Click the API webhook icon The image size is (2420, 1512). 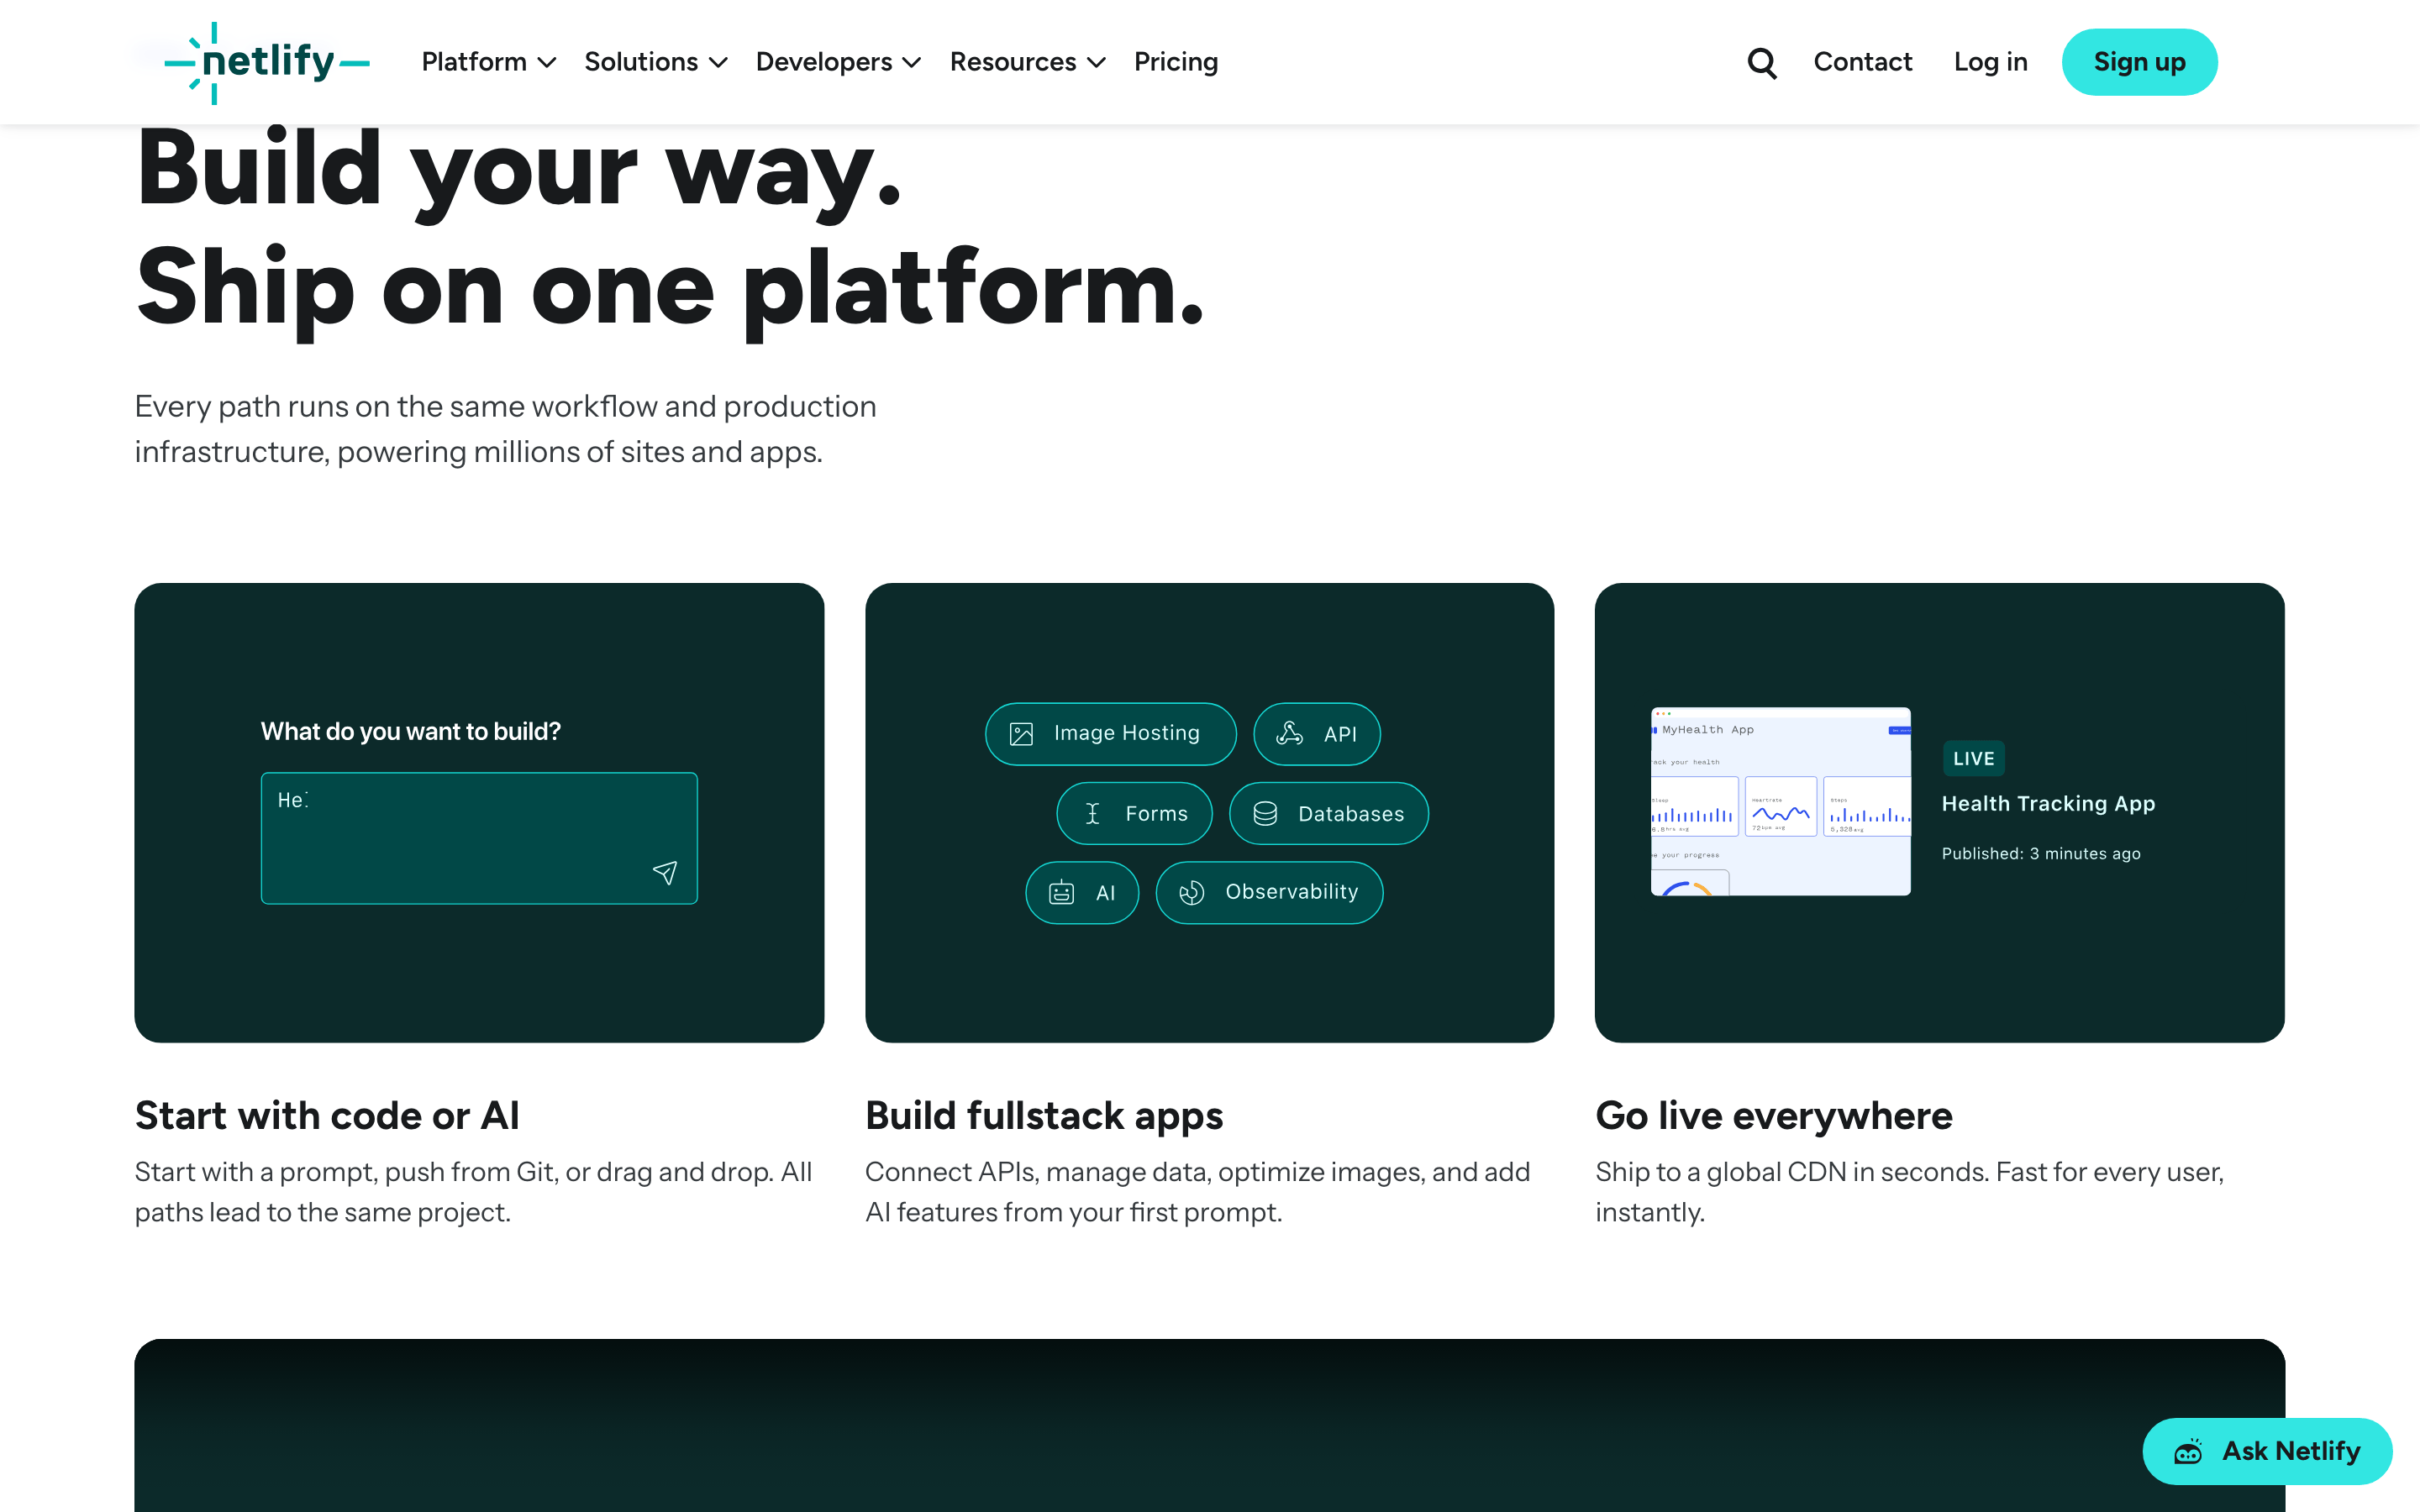coord(1290,733)
